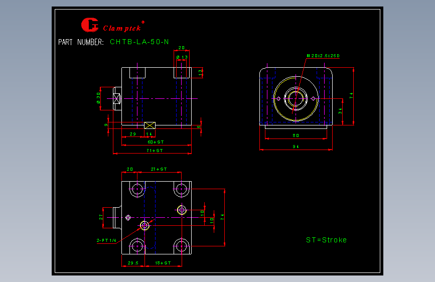Viewport: 435px width, 282px height.
Task: Click the Ø30 diameter dimension
Action: (98, 98)
